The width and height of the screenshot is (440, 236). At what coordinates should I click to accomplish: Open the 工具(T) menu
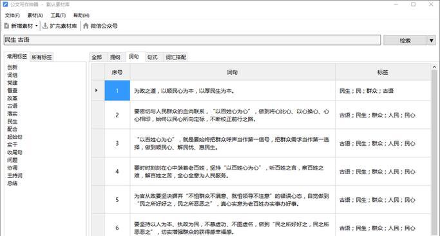58,15
